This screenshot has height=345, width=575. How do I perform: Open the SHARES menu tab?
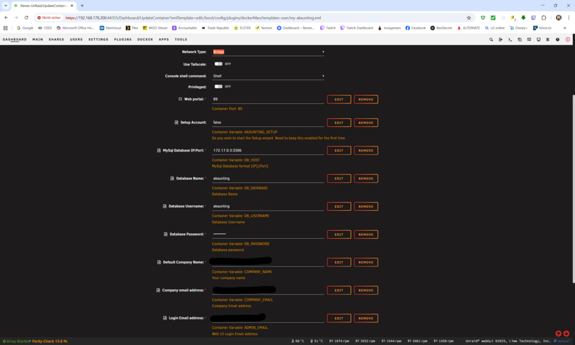coord(56,40)
